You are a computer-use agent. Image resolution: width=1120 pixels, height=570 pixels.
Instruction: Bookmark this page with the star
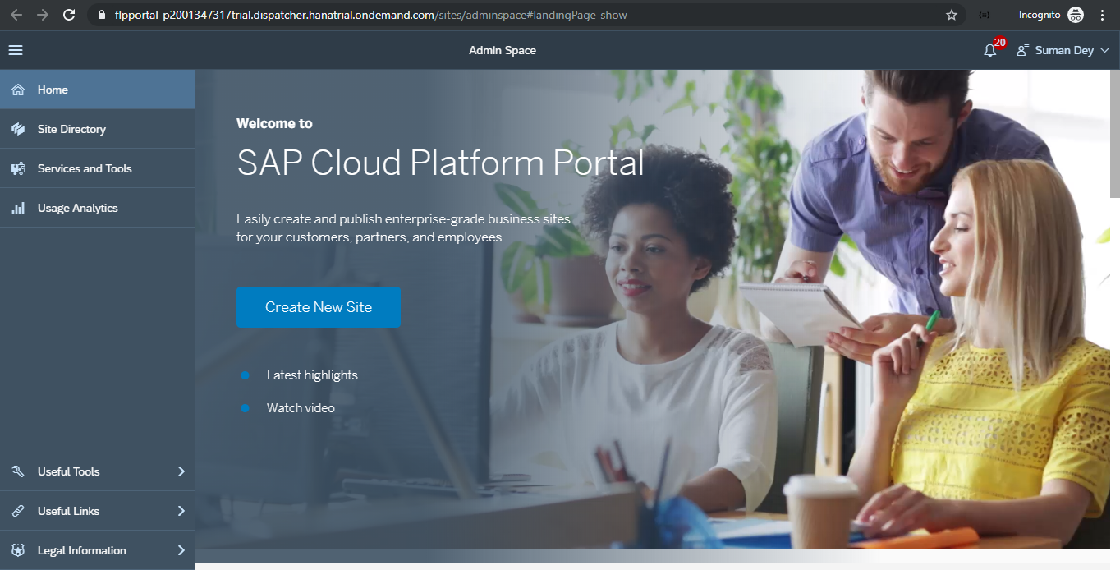pyautogui.click(x=952, y=15)
